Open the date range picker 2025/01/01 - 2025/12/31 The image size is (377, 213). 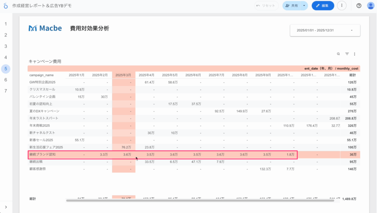click(325, 30)
